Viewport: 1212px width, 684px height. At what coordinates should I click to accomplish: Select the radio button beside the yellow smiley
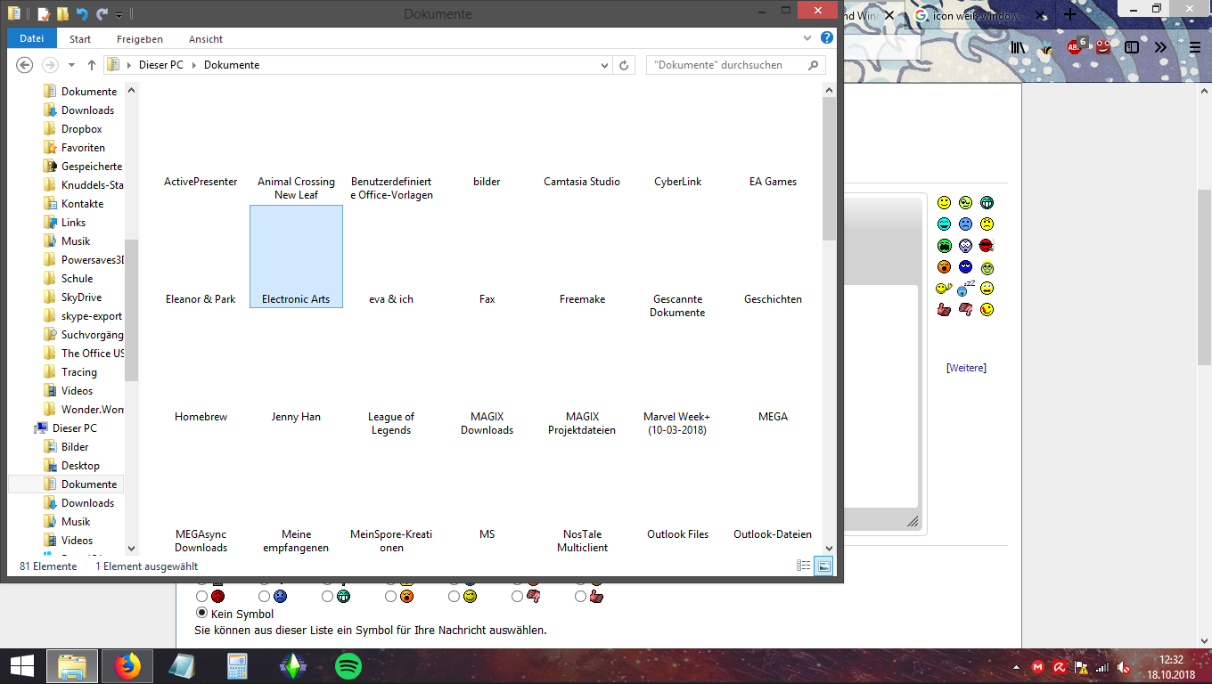tap(454, 596)
